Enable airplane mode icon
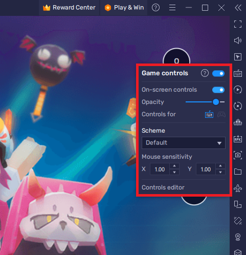 [238, 188]
